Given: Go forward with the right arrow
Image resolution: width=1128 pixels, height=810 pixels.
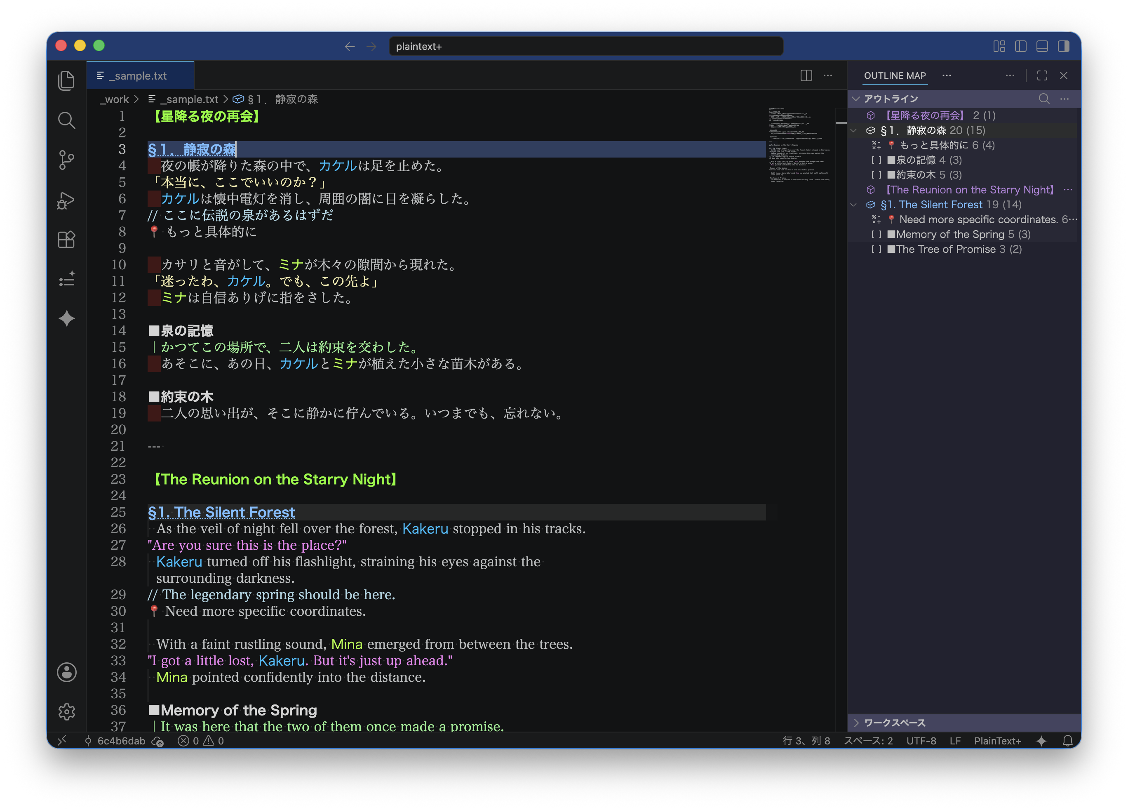Looking at the screenshot, I should (371, 46).
